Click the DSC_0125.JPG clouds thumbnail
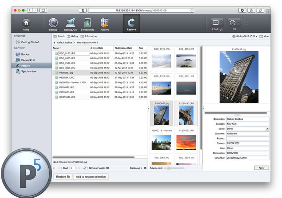Screen dimensions: 282x198 click(x=161, y=61)
